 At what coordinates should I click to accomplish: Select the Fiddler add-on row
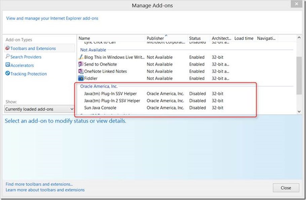185,78
